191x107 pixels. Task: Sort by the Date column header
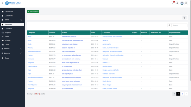96,33
